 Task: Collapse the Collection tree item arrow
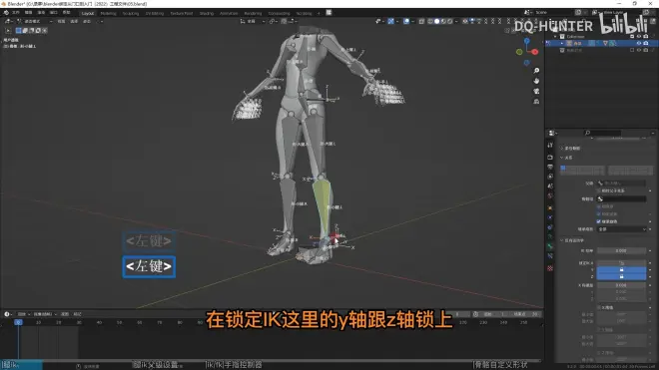(x=555, y=37)
